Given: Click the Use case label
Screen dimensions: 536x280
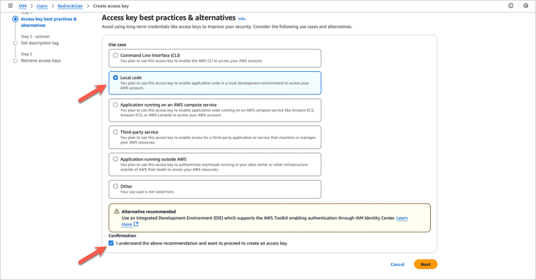Looking at the screenshot, I should (x=117, y=44).
